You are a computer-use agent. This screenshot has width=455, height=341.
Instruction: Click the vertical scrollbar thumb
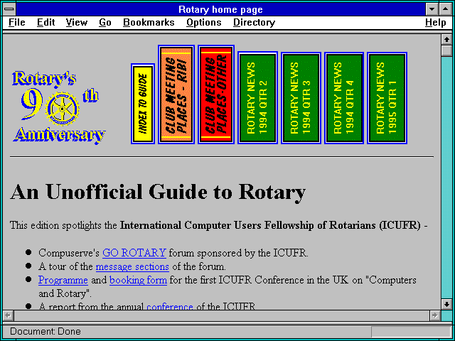(446, 50)
